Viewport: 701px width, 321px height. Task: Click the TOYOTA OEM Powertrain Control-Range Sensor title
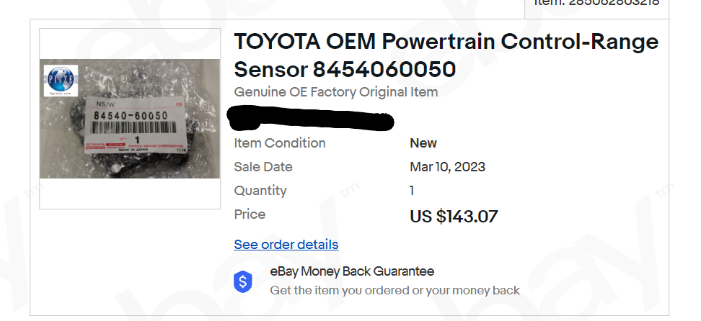click(x=446, y=55)
